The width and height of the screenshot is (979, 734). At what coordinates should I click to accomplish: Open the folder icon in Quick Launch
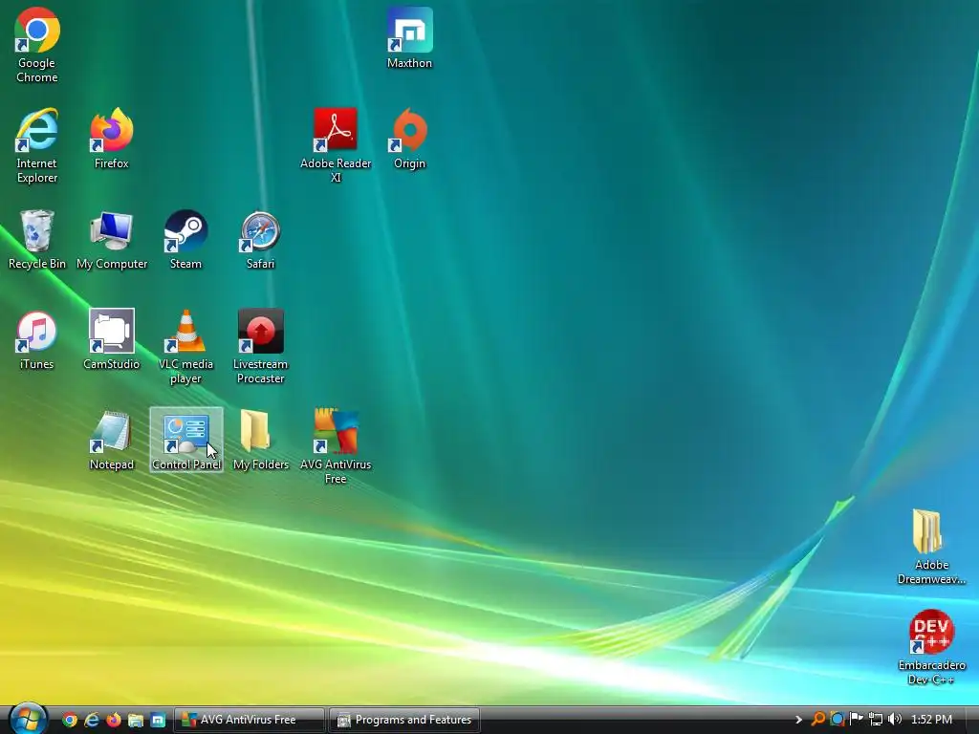click(x=136, y=720)
